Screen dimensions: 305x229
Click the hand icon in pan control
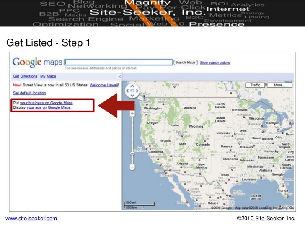tap(132, 91)
